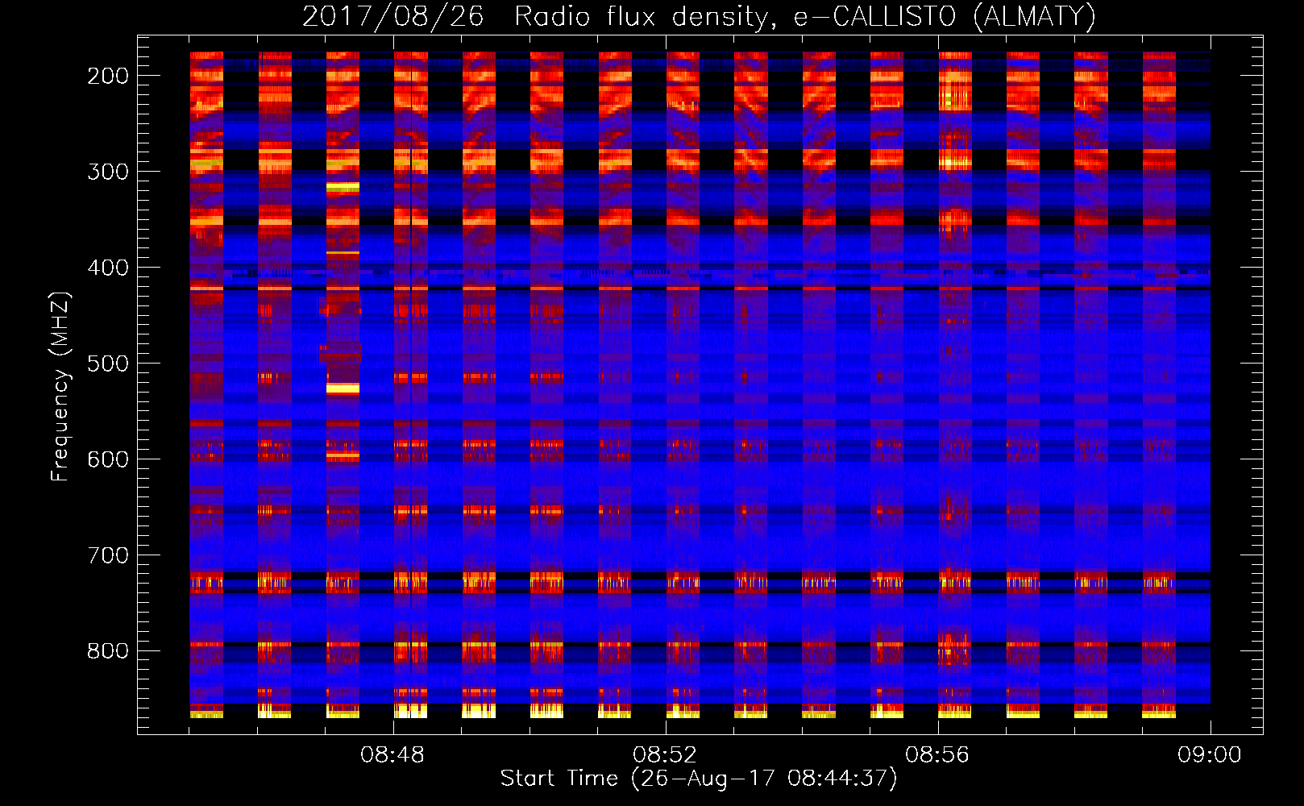Click the 'Start Time (26-Aug-17 08:44:37)' axis label
Viewport: 1304px width, 806px height.
699,779
